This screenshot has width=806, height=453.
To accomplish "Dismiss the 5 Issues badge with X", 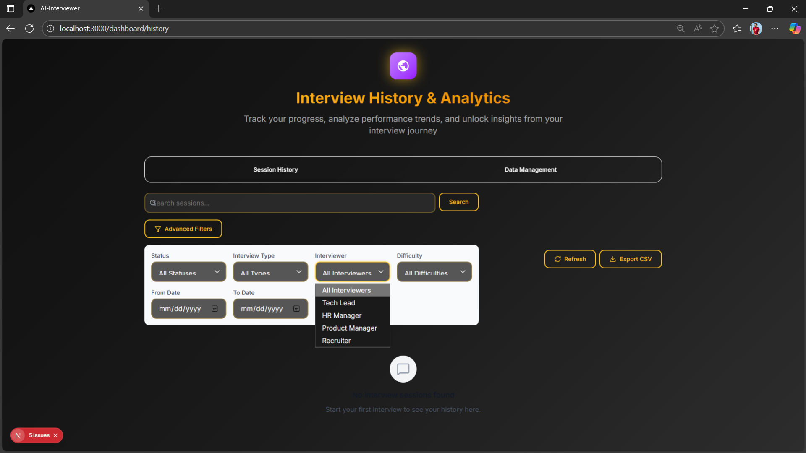I will pyautogui.click(x=55, y=435).
